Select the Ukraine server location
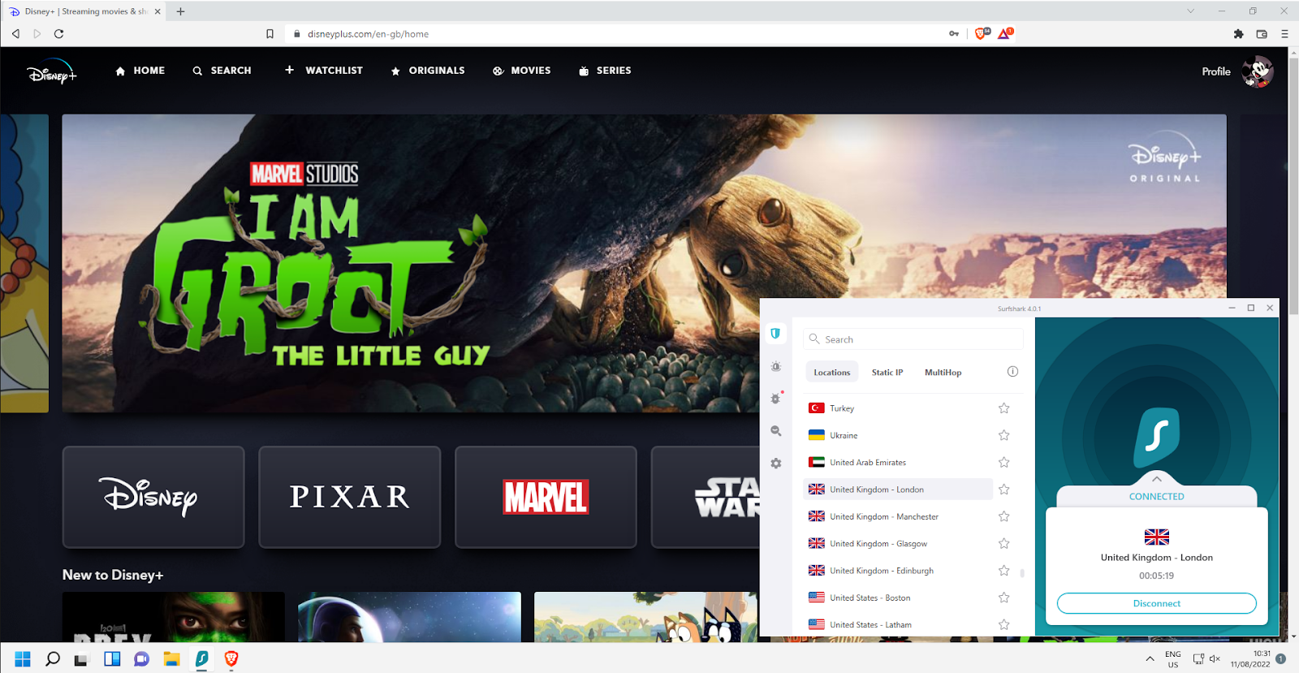1299x673 pixels. coord(898,435)
